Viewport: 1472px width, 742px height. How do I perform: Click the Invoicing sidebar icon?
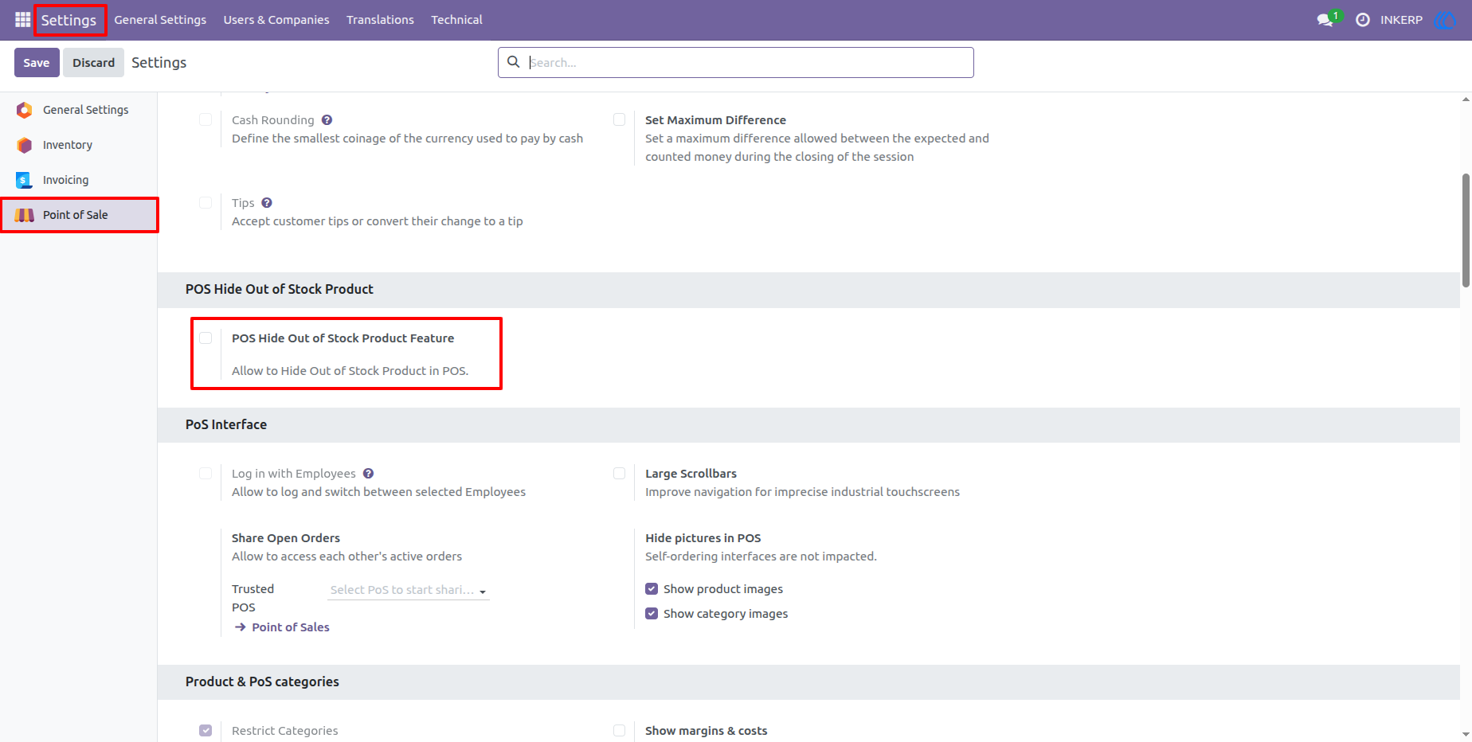(x=25, y=180)
